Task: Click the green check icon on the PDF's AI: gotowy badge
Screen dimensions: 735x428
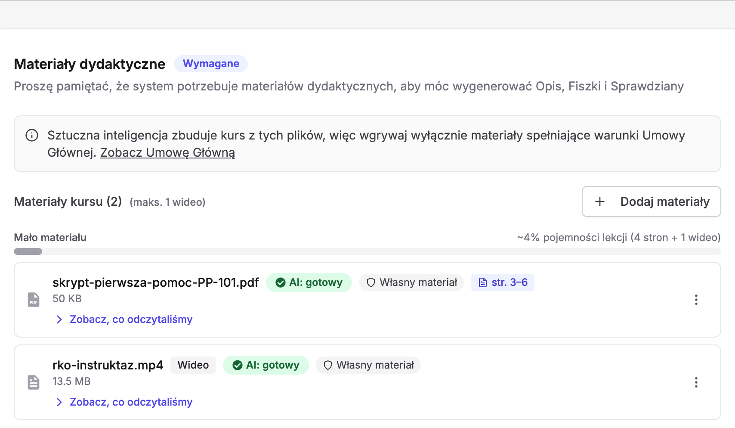Action: pyautogui.click(x=281, y=282)
